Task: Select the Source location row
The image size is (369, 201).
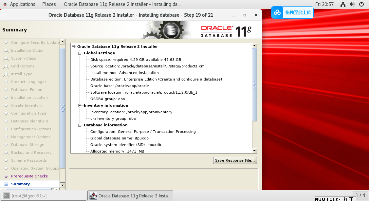Action: click(x=148, y=66)
